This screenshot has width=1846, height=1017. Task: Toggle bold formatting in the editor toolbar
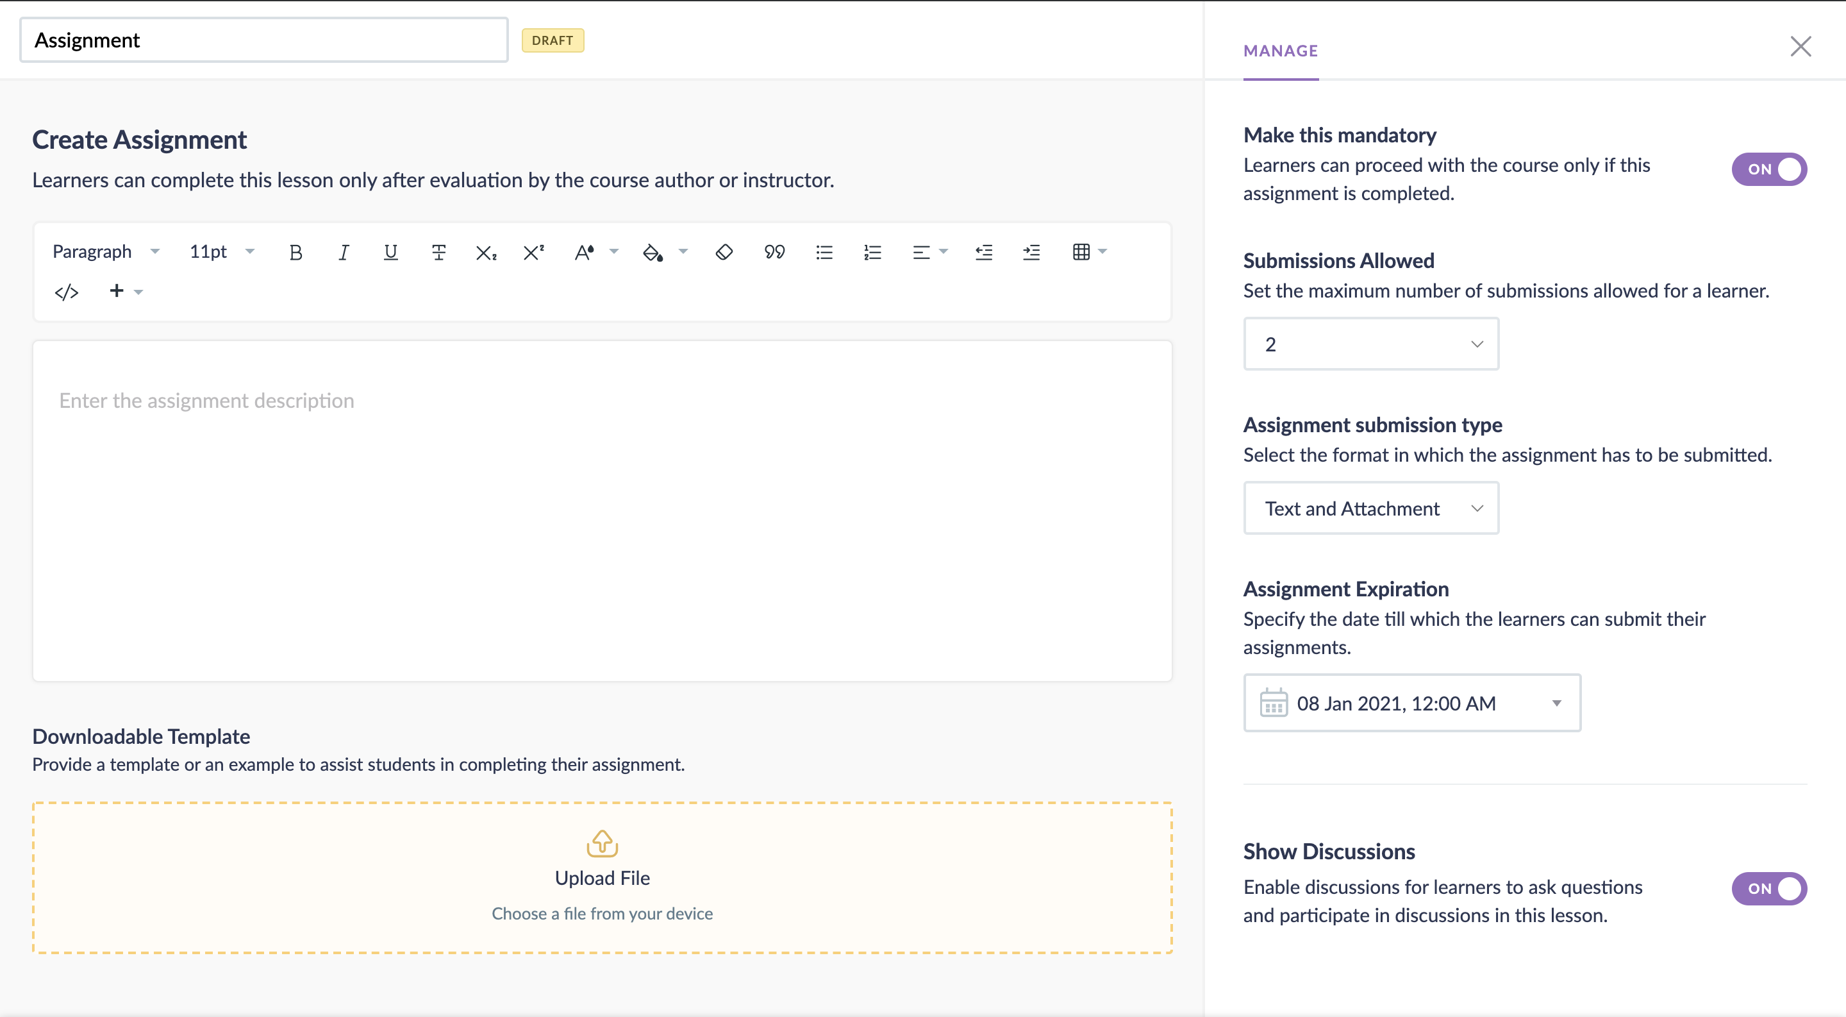(295, 252)
